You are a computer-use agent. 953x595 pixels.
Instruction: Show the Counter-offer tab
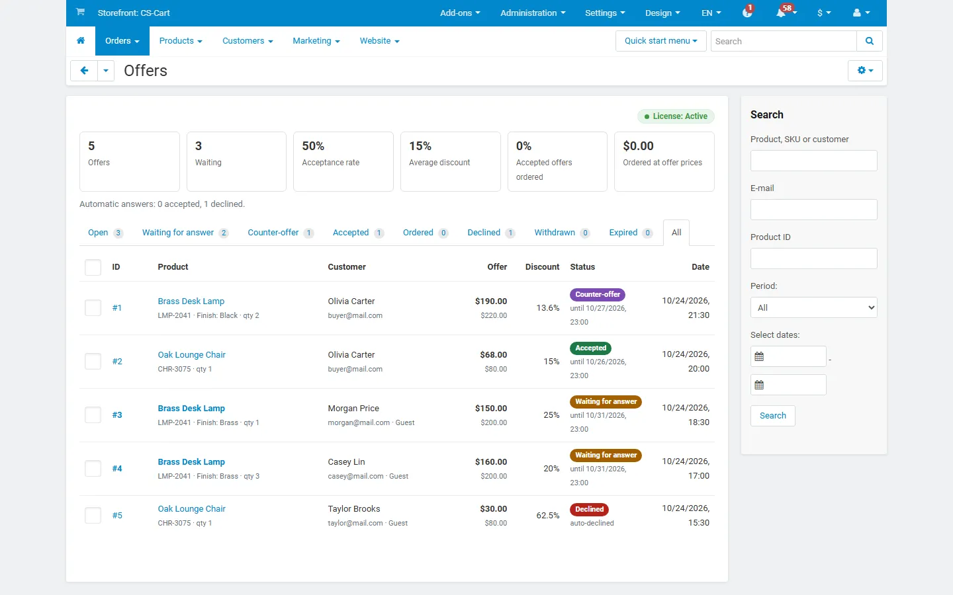[x=281, y=233]
